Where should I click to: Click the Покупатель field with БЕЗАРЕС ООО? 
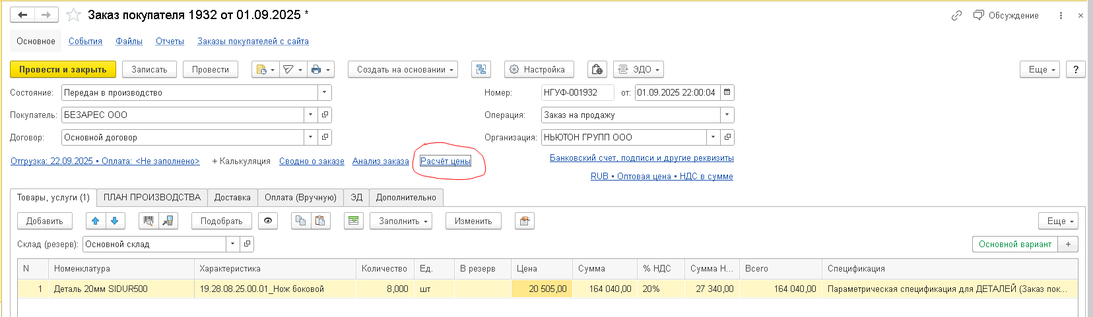[183, 115]
